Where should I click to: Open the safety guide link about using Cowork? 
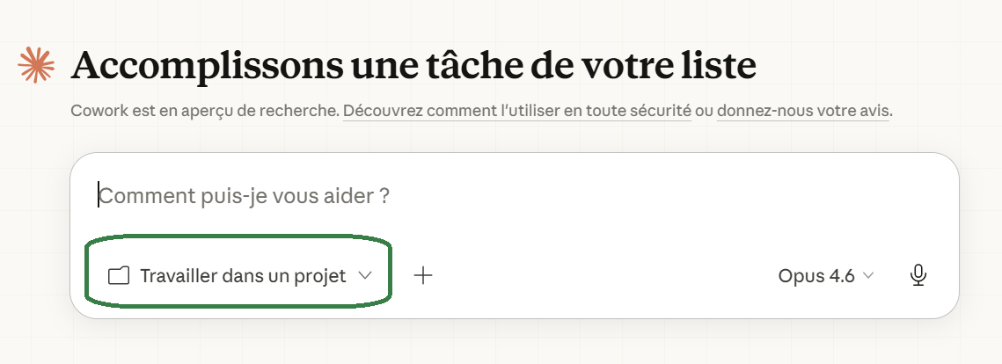pos(517,111)
